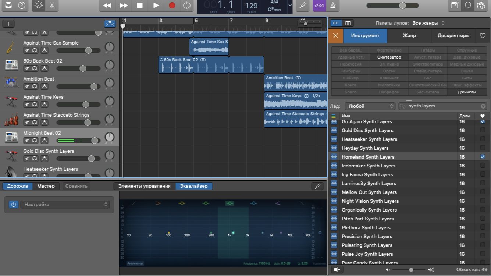Viewport: 491px width, 276px height.
Task: Toggle the 1234 count-in button
Action: click(319, 6)
